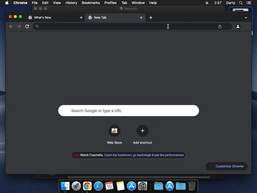The image size is (257, 193).
Task: Open the History menu
Action: (x=71, y=3)
